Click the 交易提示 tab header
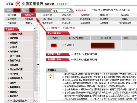The width and height of the screenshot is (137, 103). pos(57,70)
